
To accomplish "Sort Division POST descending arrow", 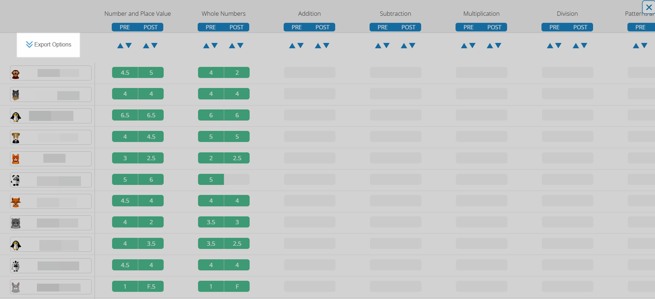I will point(584,45).
